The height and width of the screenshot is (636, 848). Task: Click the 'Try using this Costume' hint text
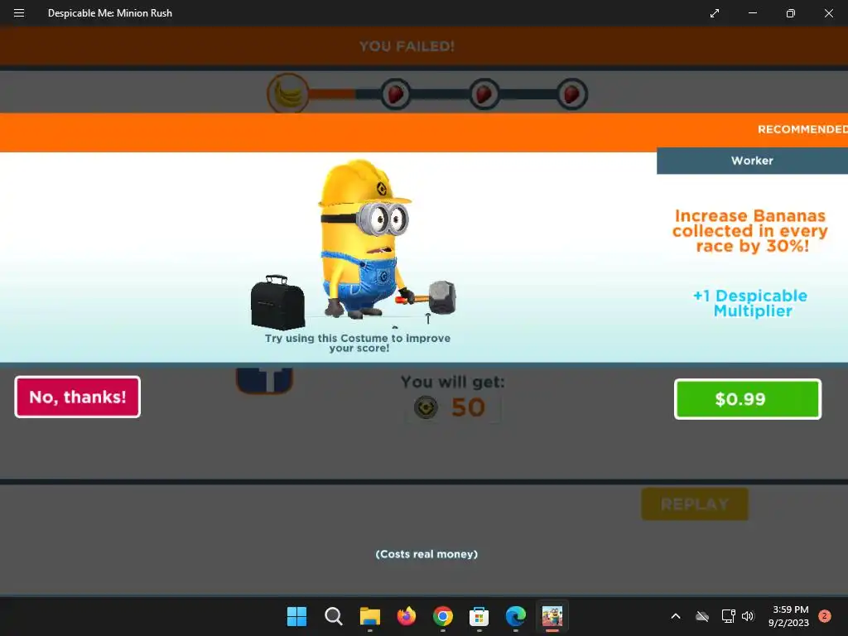[358, 343]
